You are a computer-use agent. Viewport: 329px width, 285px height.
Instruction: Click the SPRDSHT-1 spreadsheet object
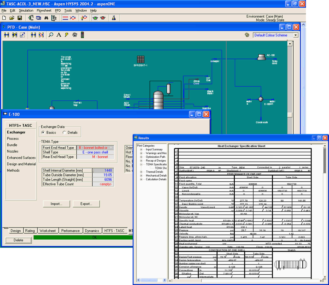click(x=141, y=59)
